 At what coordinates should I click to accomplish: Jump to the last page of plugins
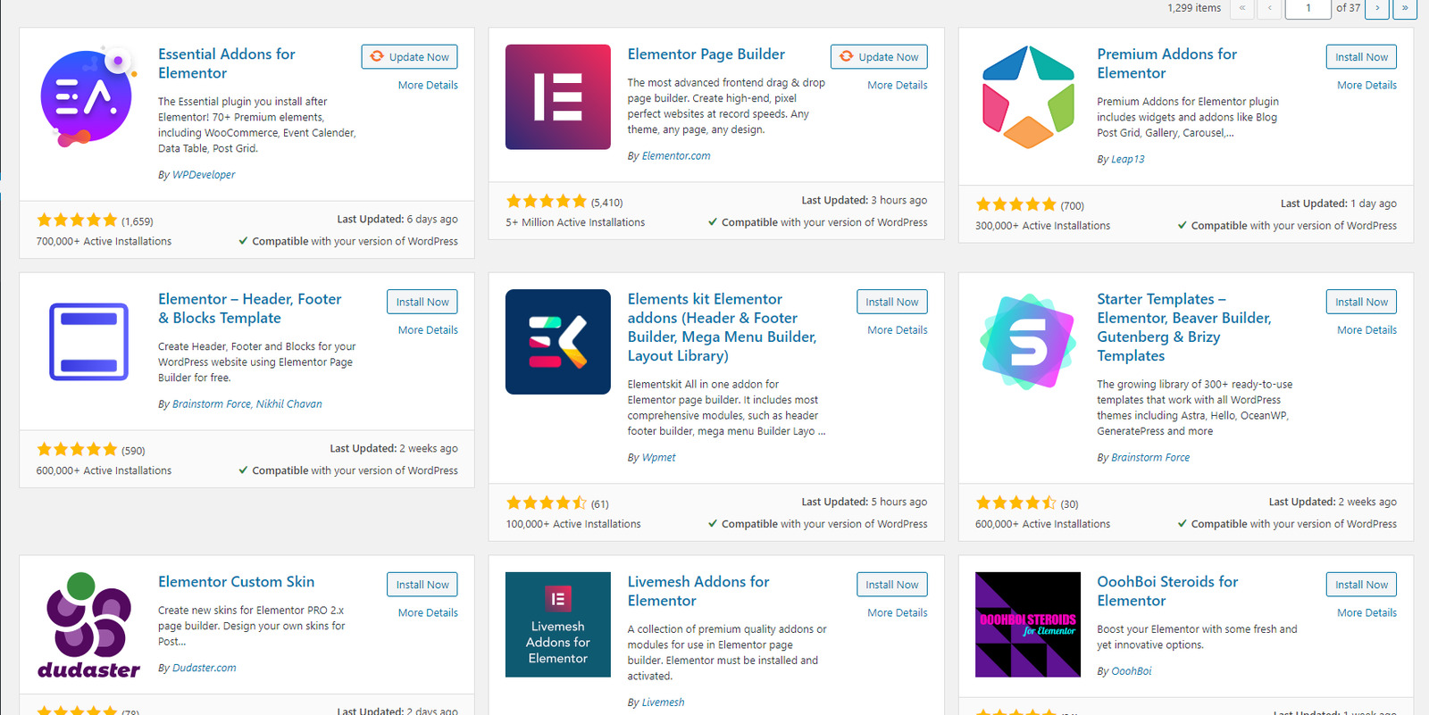point(1405,8)
